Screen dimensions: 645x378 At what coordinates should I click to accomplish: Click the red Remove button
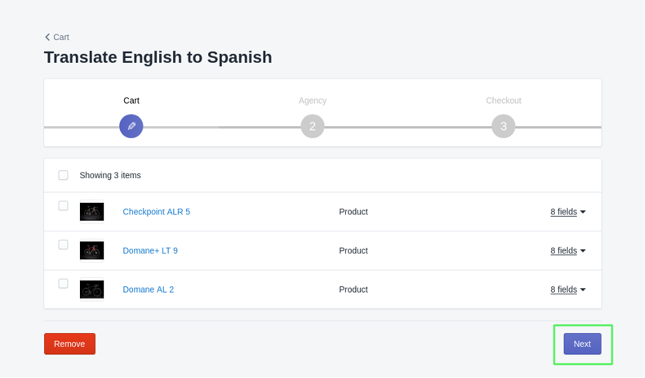click(x=70, y=344)
